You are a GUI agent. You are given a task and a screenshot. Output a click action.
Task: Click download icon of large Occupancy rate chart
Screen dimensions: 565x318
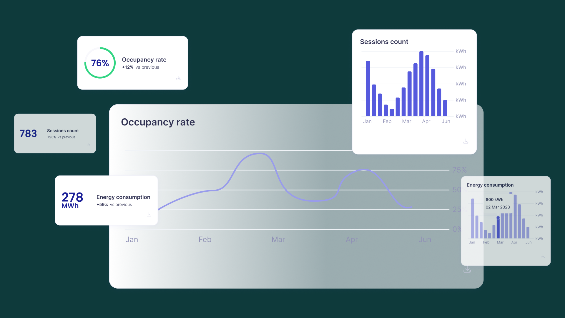click(x=467, y=269)
